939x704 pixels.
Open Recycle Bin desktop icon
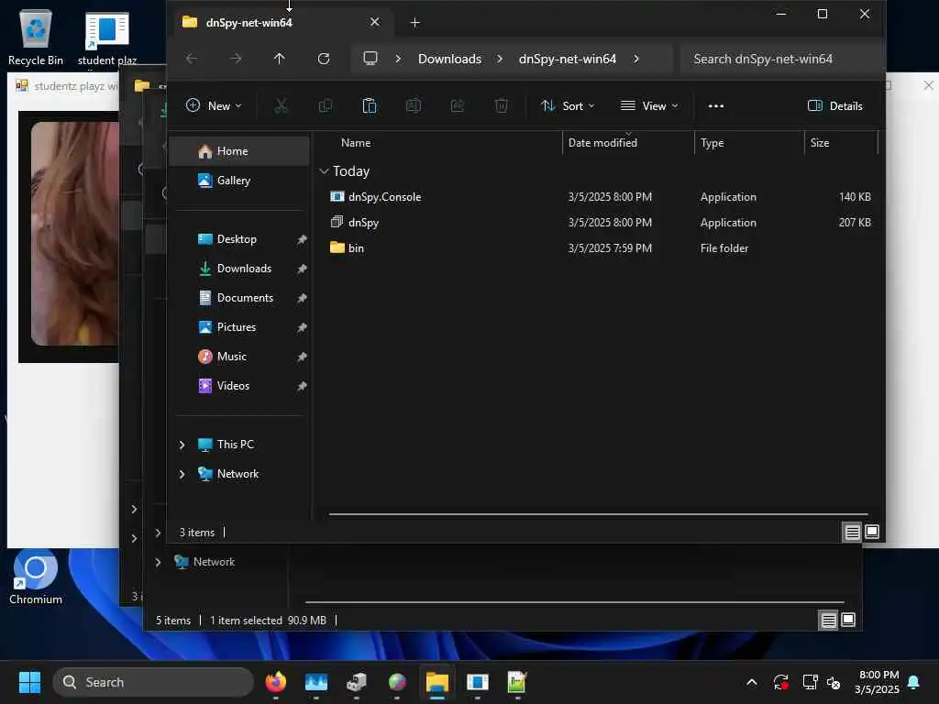[x=36, y=37]
